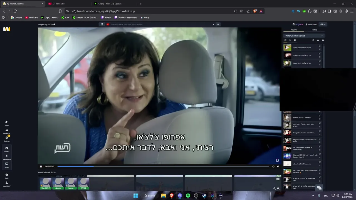
Task: Open Discord from the taskbar
Action: click(180, 196)
